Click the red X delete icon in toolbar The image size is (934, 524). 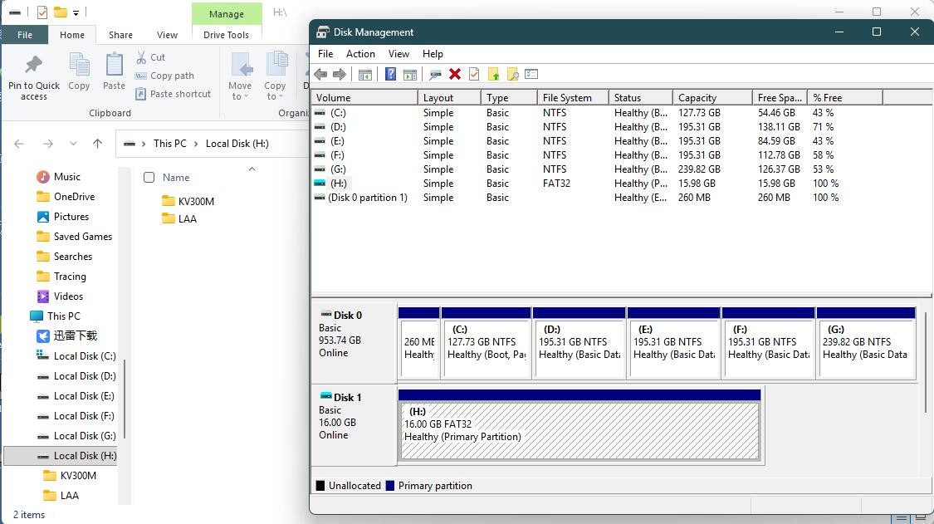coord(455,75)
